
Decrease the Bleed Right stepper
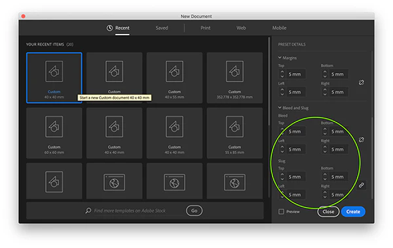tap(325, 151)
